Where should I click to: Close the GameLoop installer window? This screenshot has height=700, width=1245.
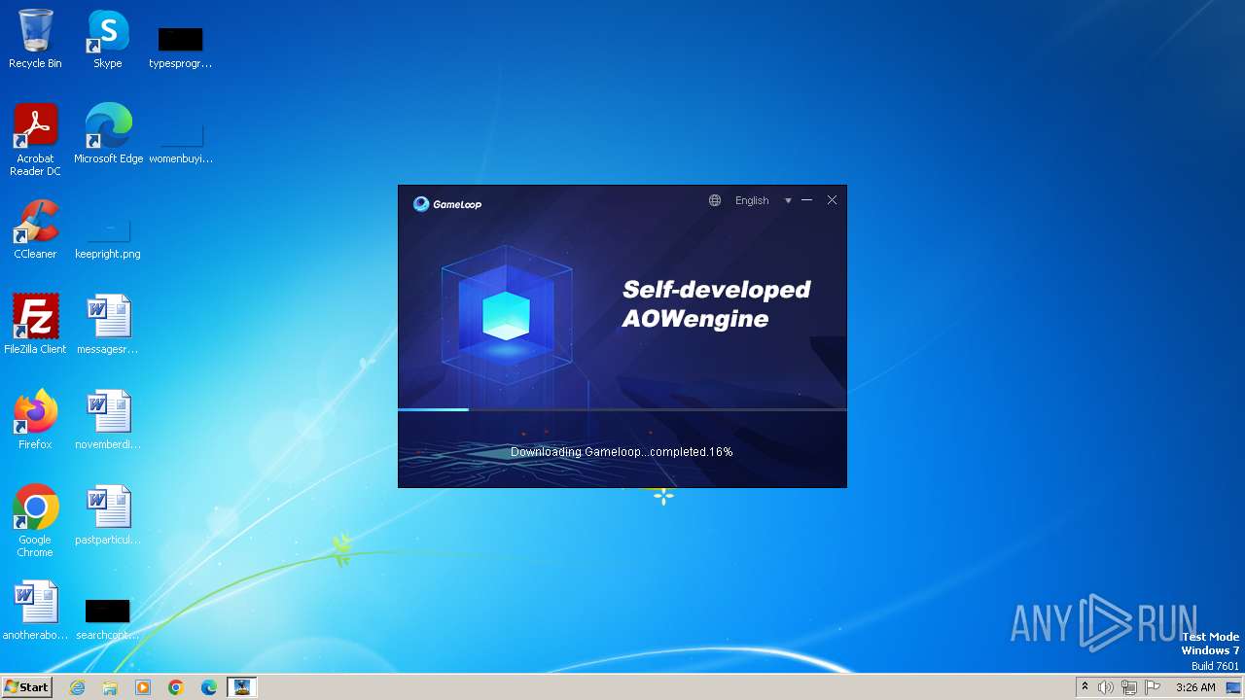832,200
